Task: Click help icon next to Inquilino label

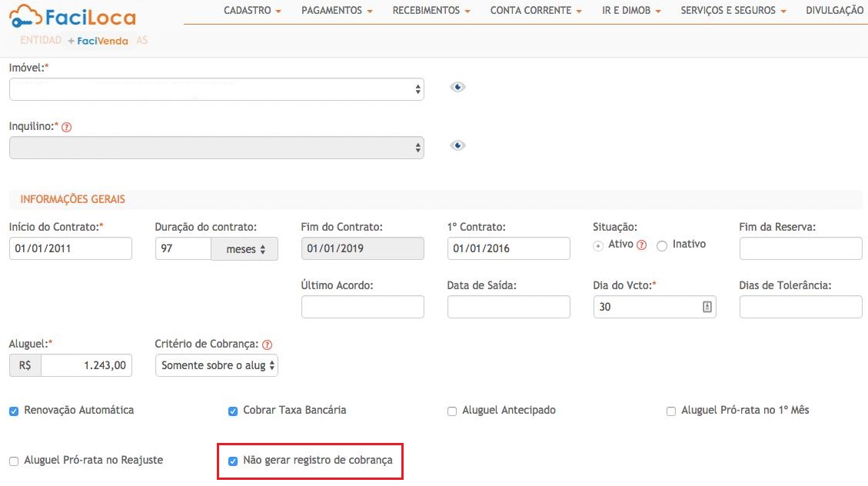Action: (x=66, y=127)
